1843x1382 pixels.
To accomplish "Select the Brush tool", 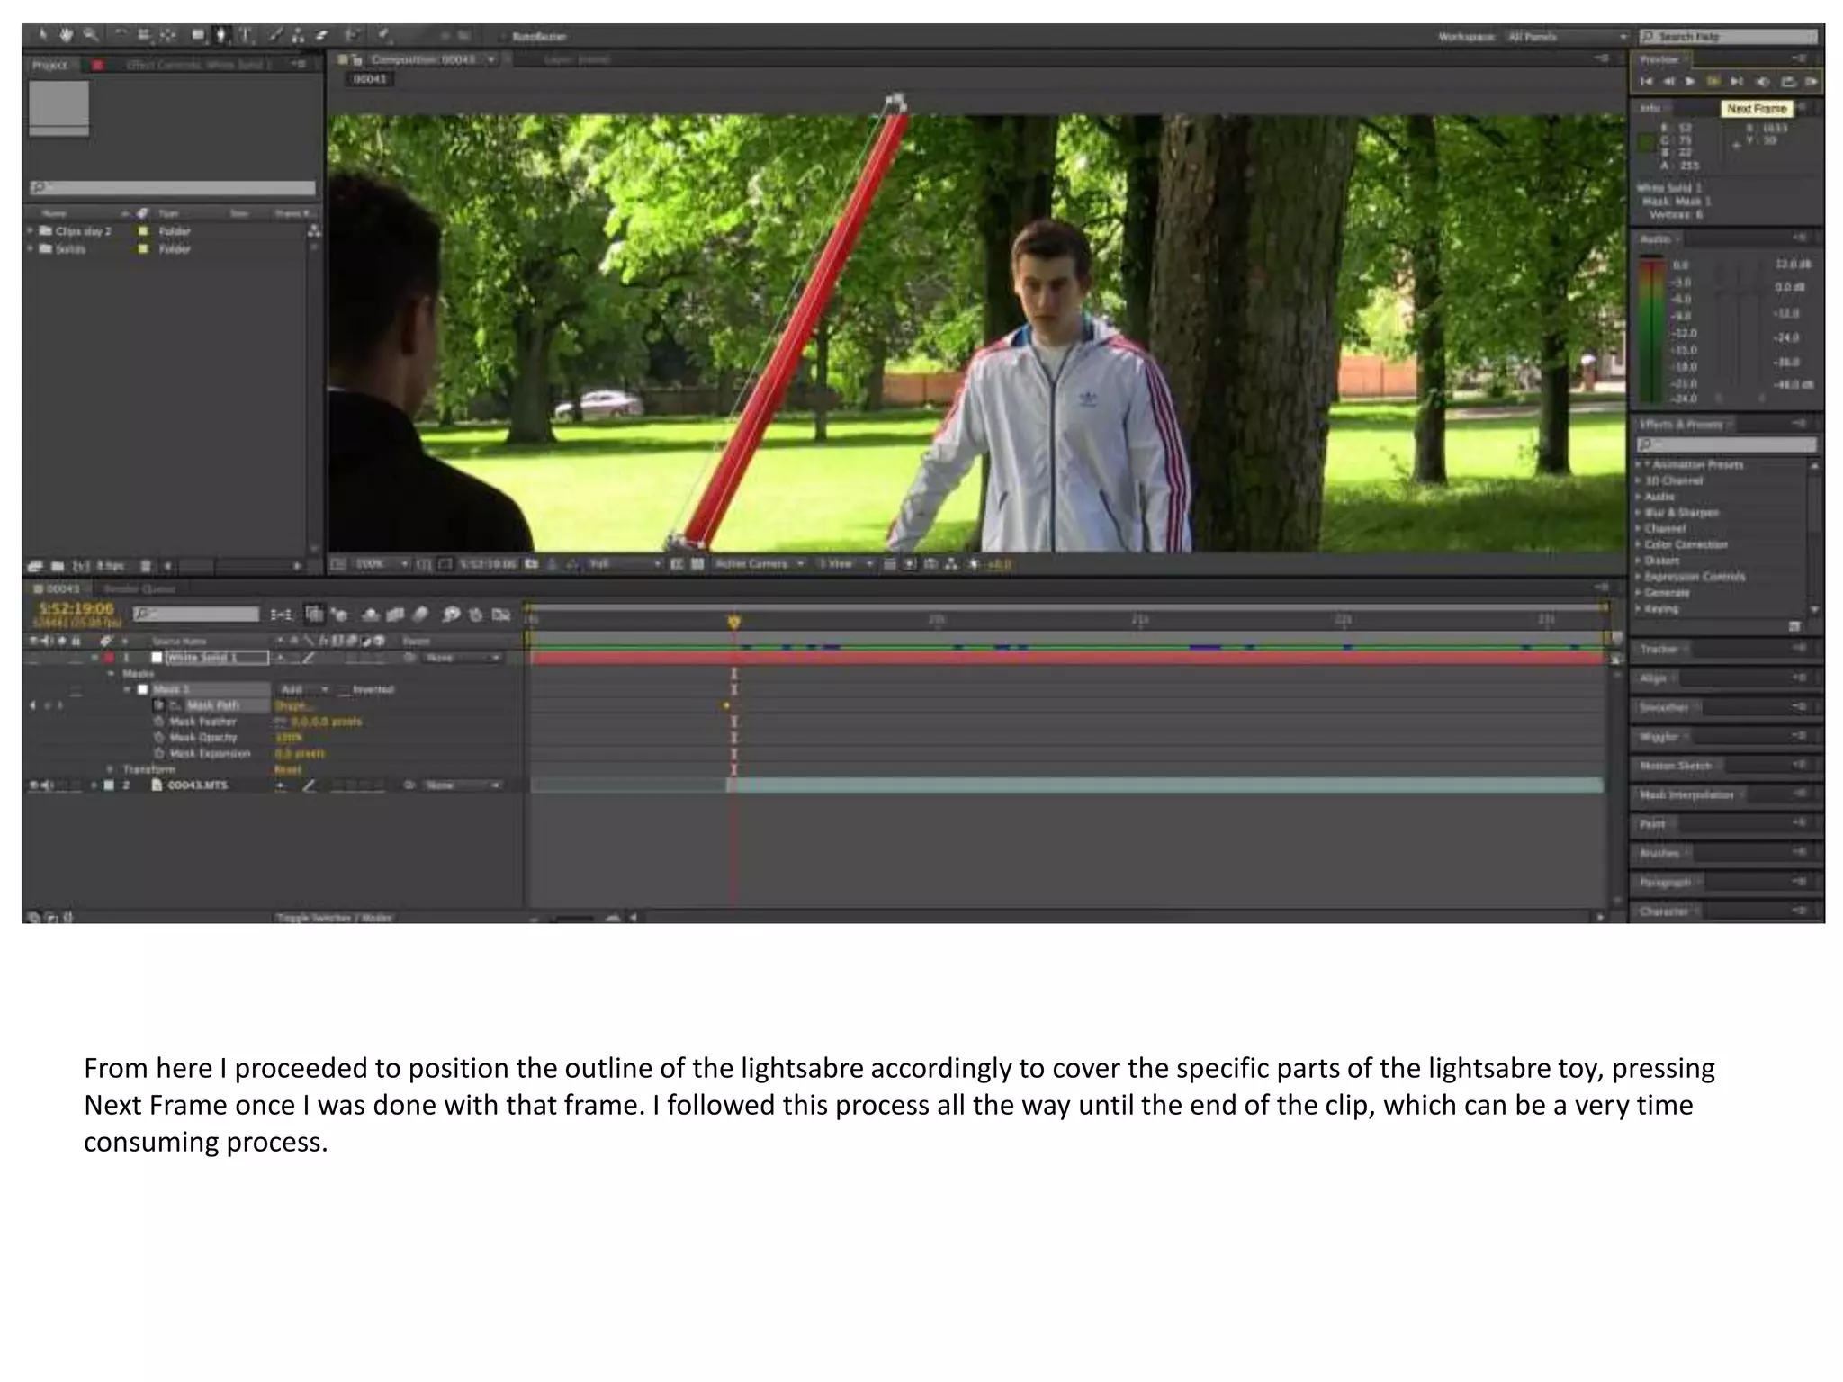I will pos(277,35).
